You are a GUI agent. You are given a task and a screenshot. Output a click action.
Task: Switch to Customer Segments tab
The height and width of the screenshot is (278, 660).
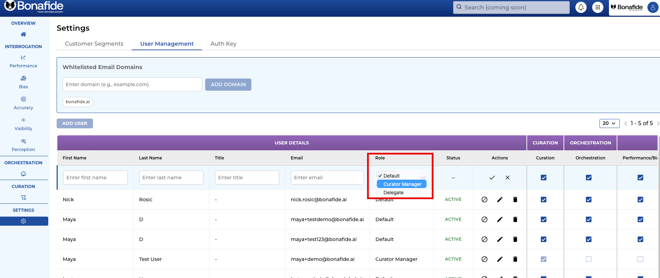[94, 44]
